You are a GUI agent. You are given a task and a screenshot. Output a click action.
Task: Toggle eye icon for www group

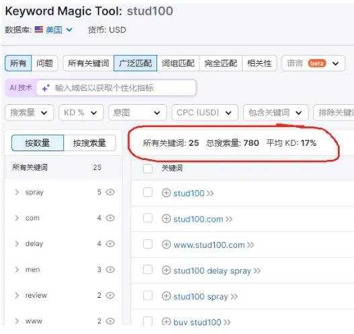tap(110, 321)
